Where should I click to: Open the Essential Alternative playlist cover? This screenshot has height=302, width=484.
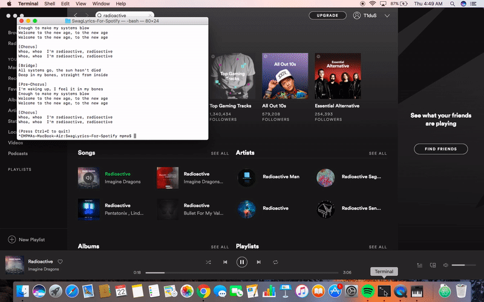click(338, 76)
